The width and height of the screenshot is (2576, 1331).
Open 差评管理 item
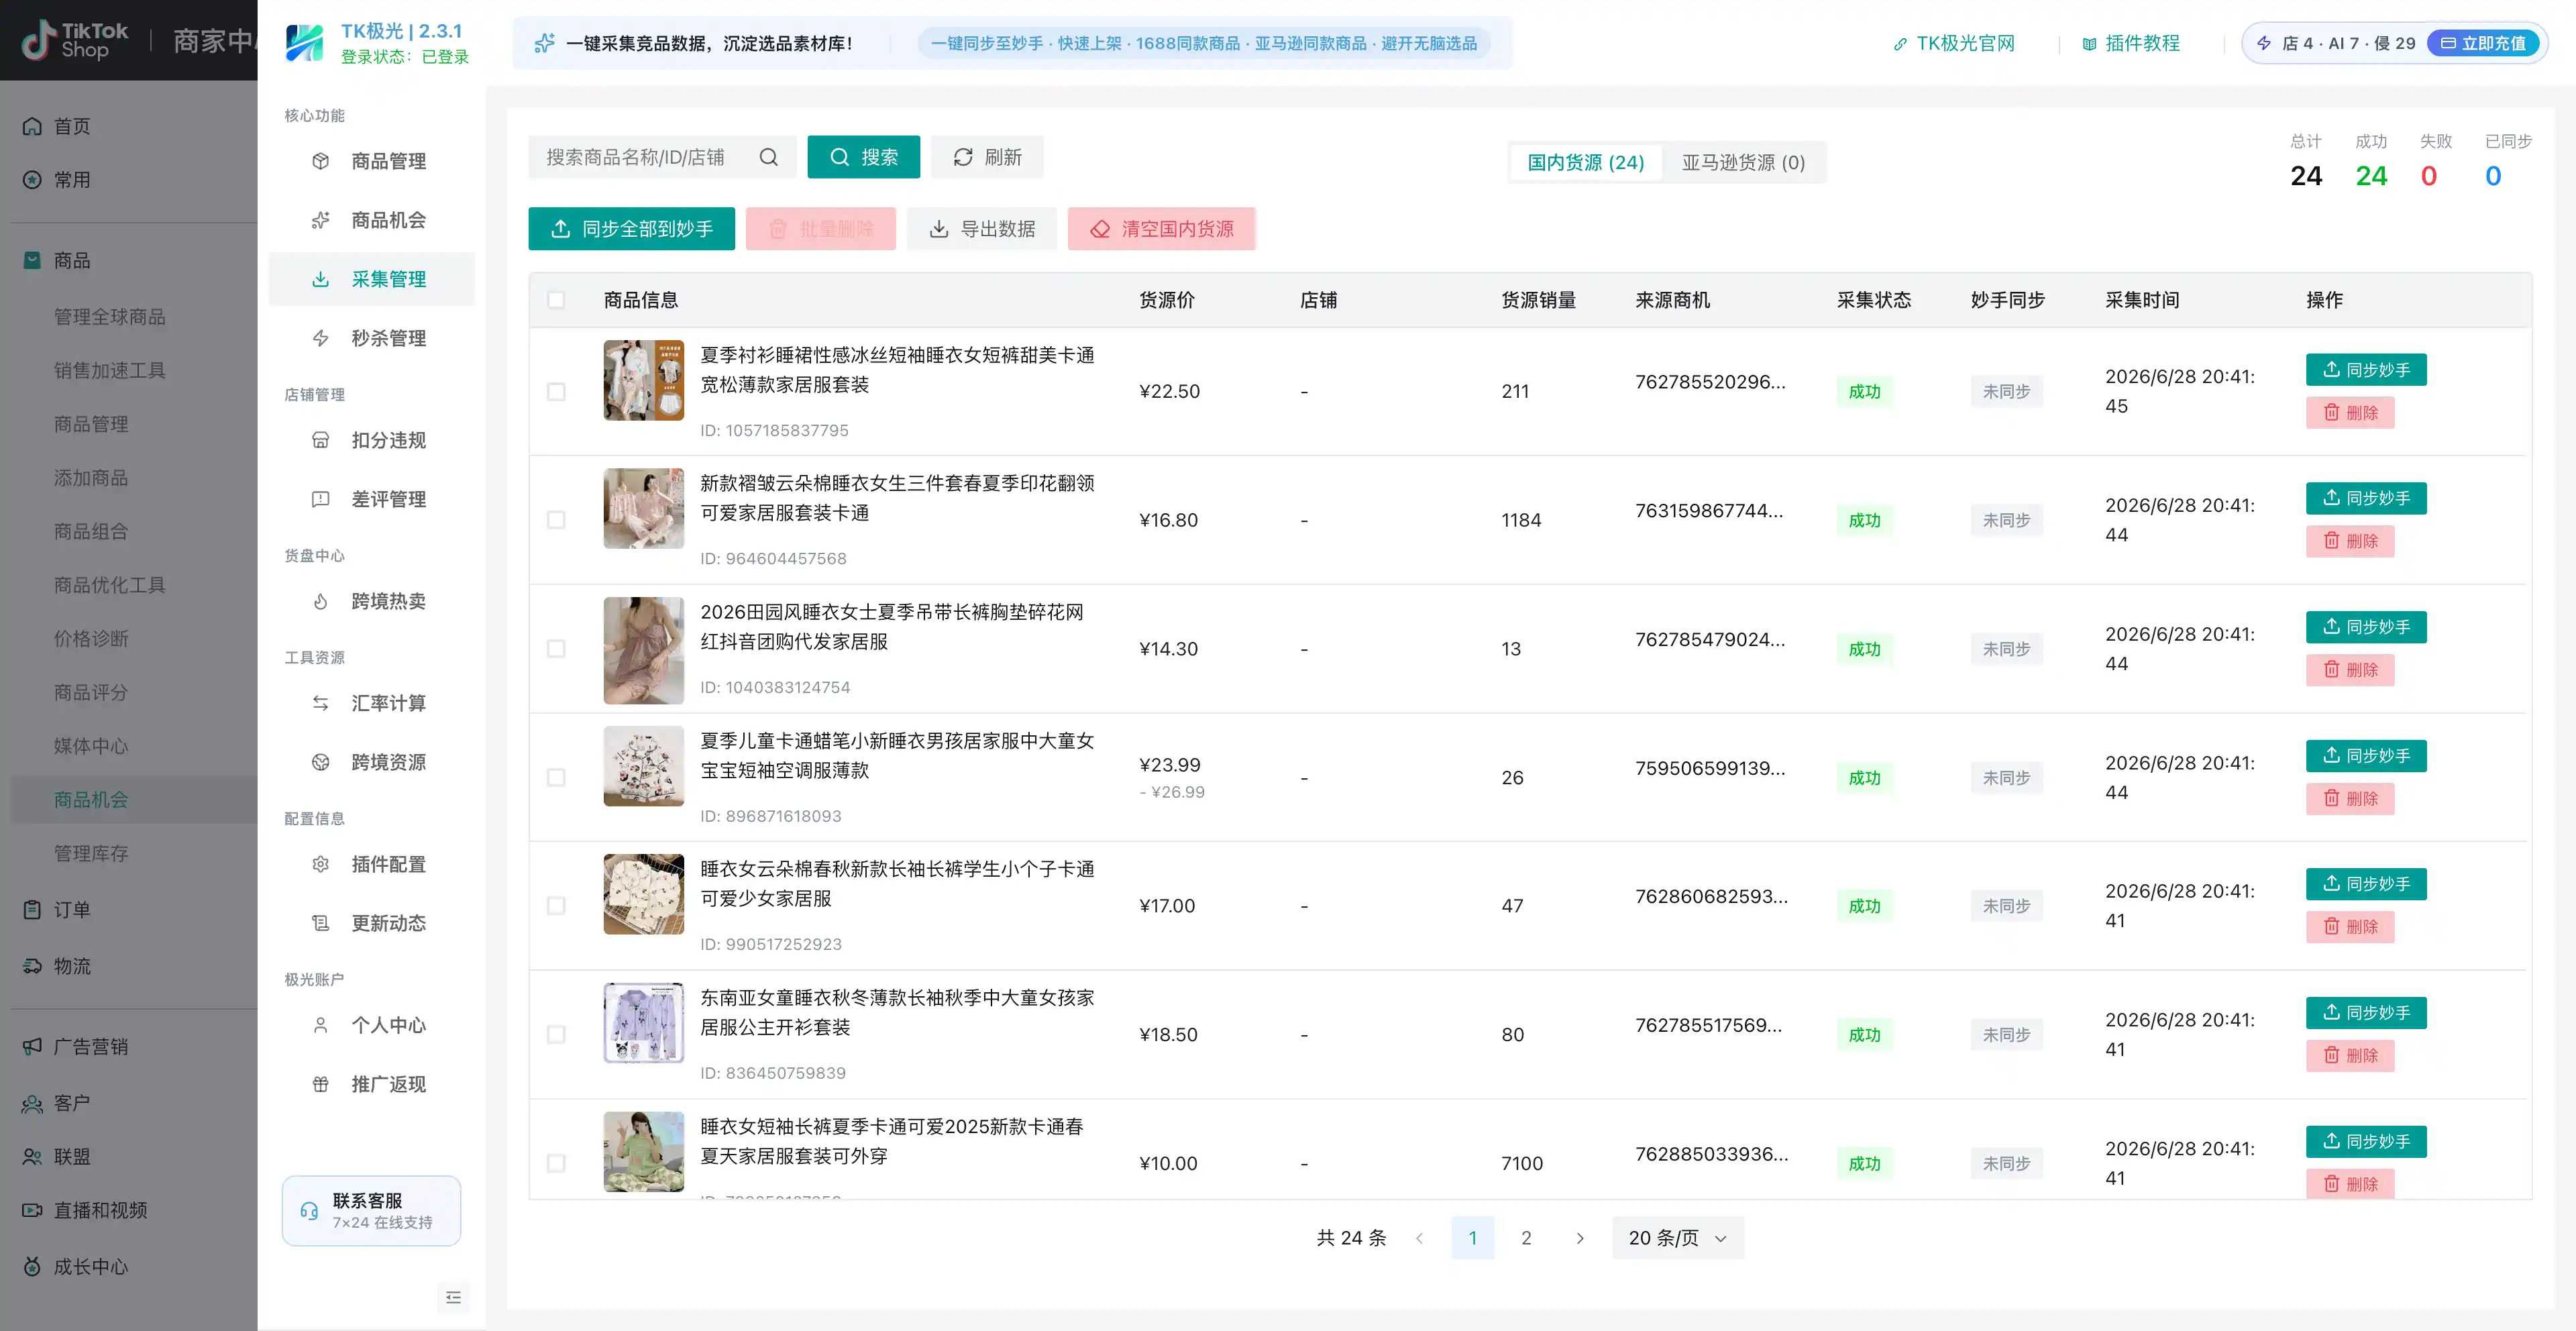pos(370,499)
